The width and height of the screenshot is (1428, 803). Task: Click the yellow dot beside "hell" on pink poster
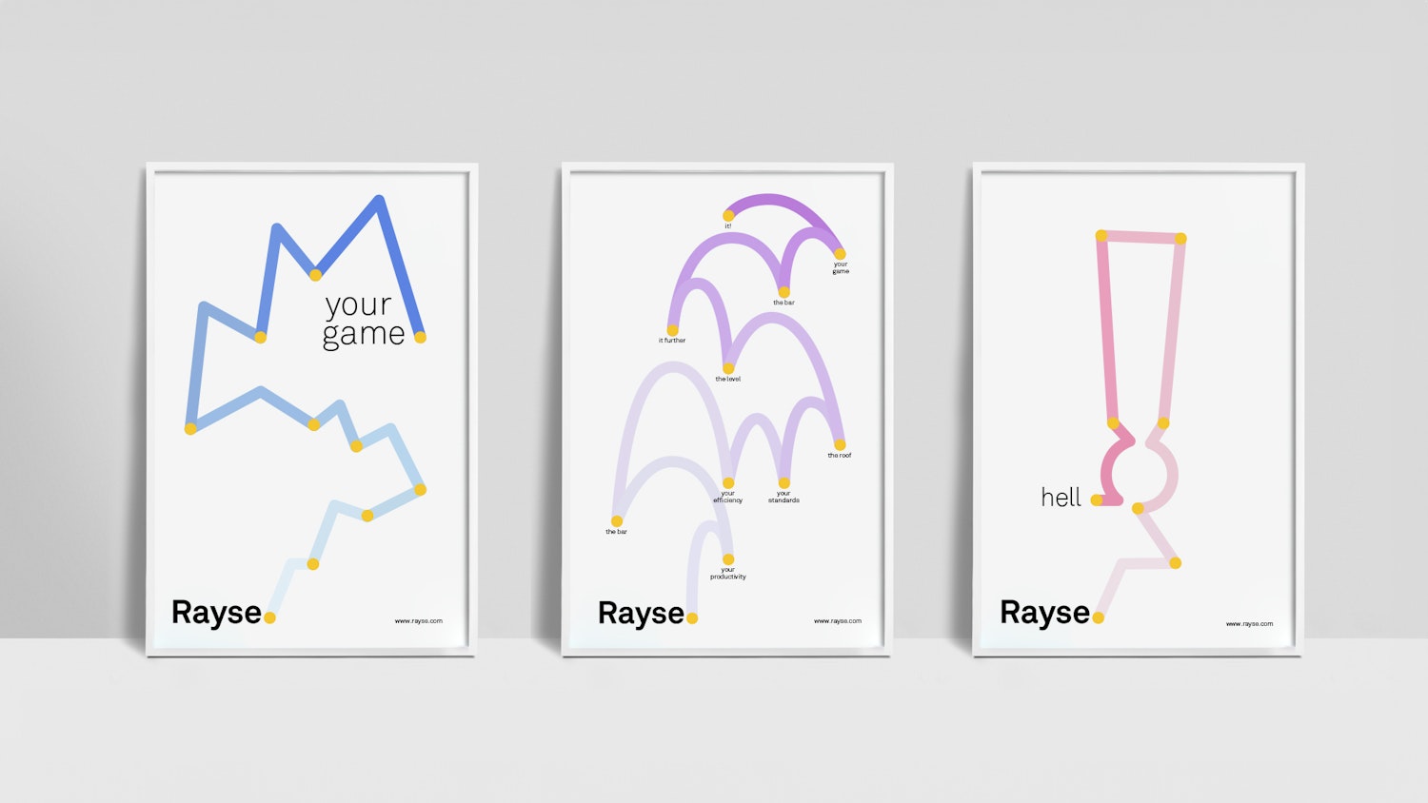coord(1098,499)
